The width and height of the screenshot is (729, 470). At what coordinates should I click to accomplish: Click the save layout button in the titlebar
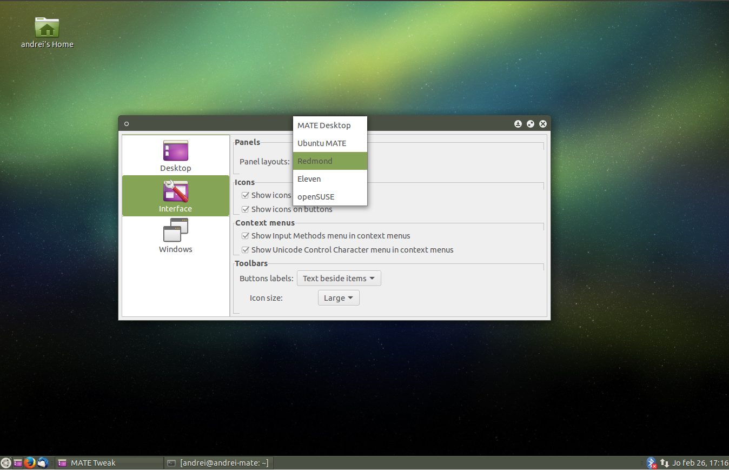[518, 123]
